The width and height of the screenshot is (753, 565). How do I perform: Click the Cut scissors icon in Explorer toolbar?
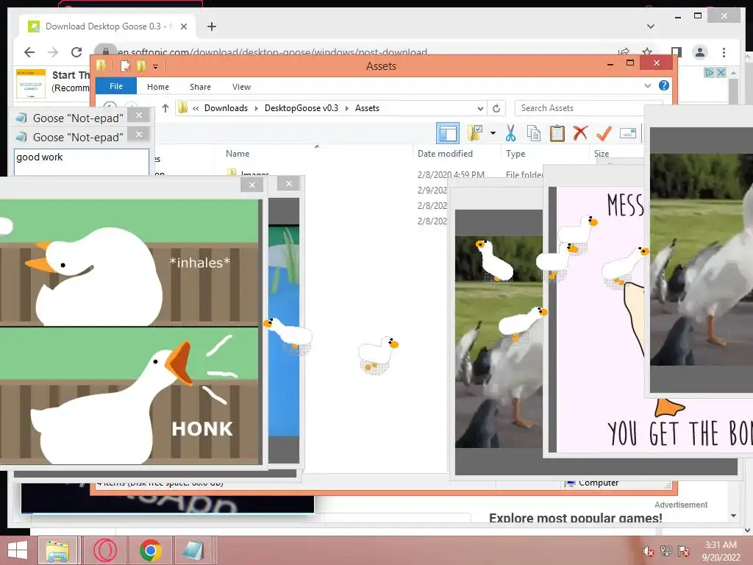click(510, 133)
